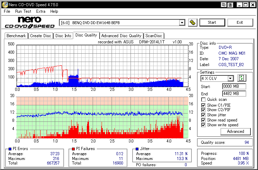
Task: Click the Quality score value 94
Action: (247, 142)
